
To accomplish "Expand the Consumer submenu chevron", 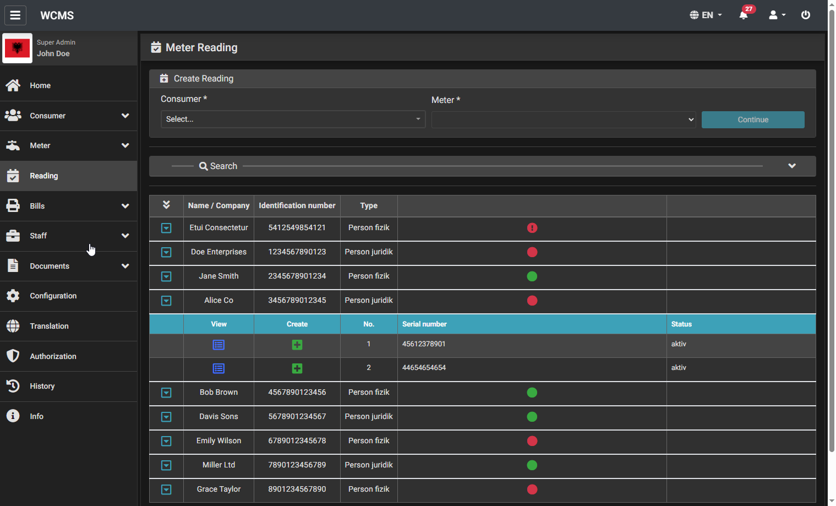I will click(x=125, y=116).
